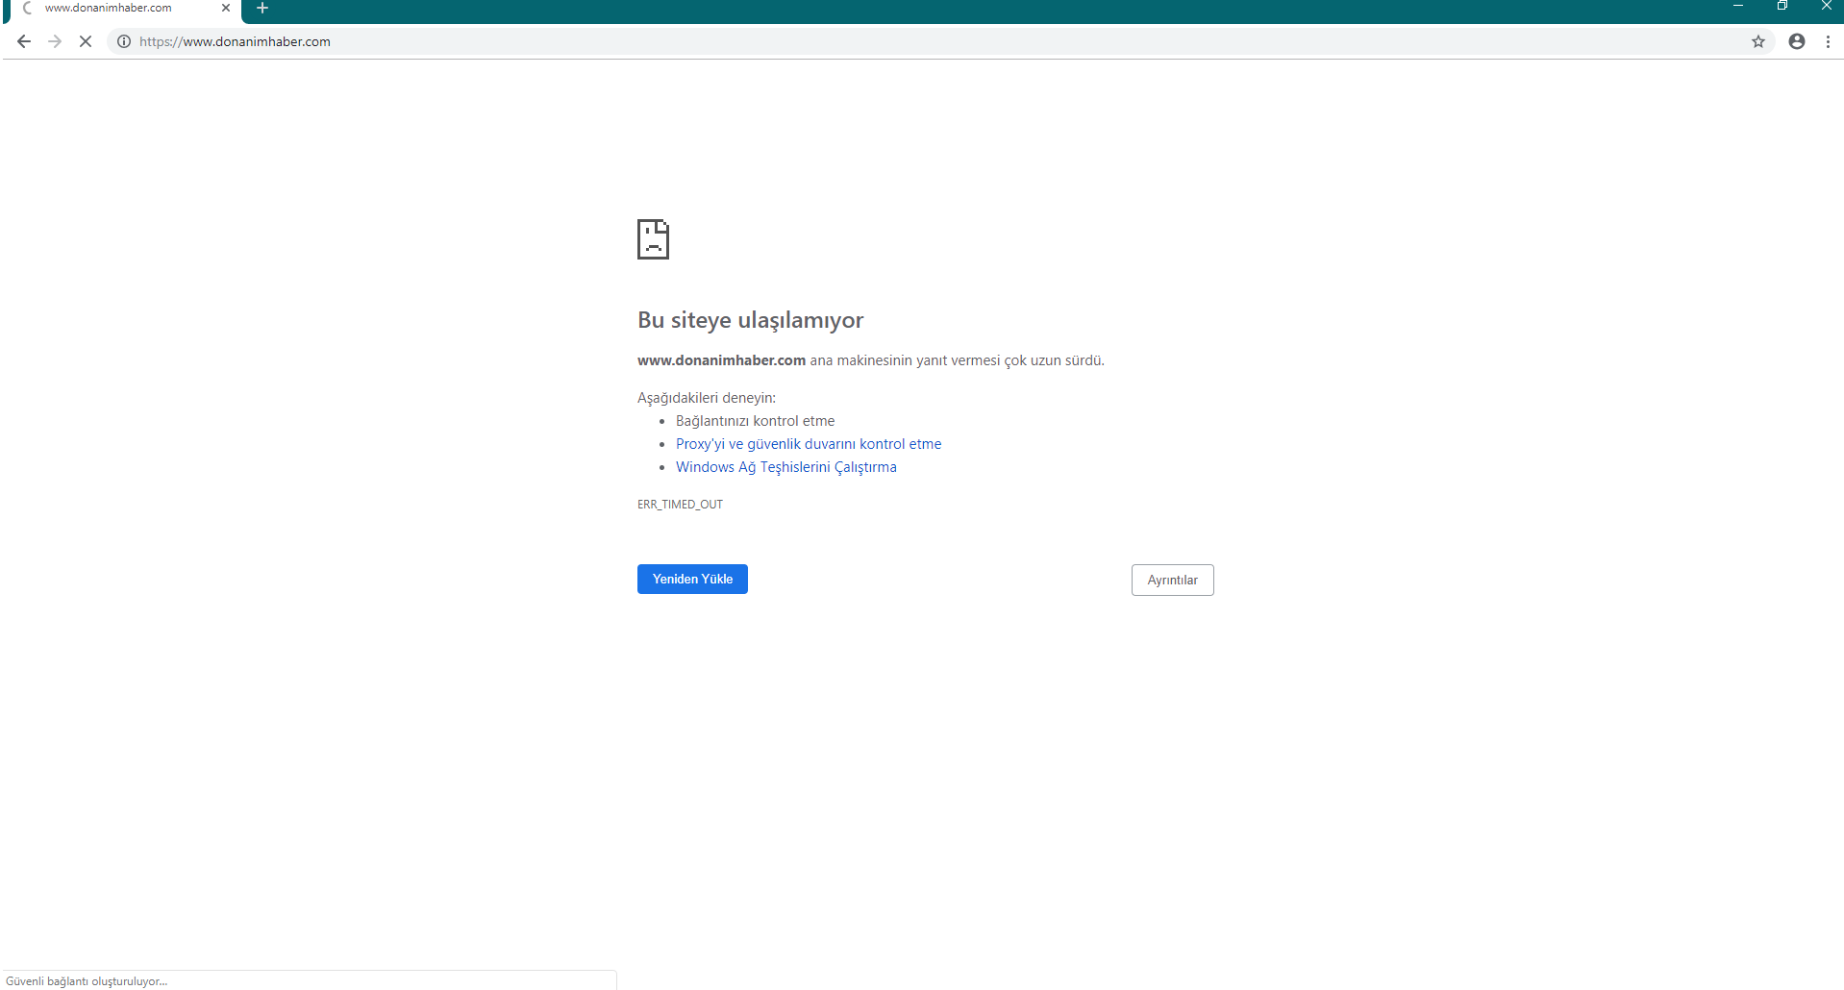
Task: Open the Ayrıntılar details button
Action: (1172, 580)
